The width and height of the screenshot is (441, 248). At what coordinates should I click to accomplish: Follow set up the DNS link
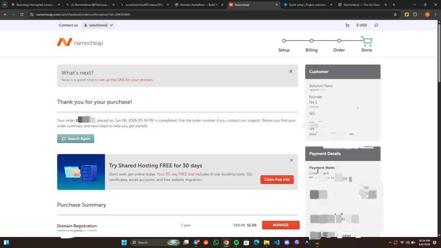point(126,80)
